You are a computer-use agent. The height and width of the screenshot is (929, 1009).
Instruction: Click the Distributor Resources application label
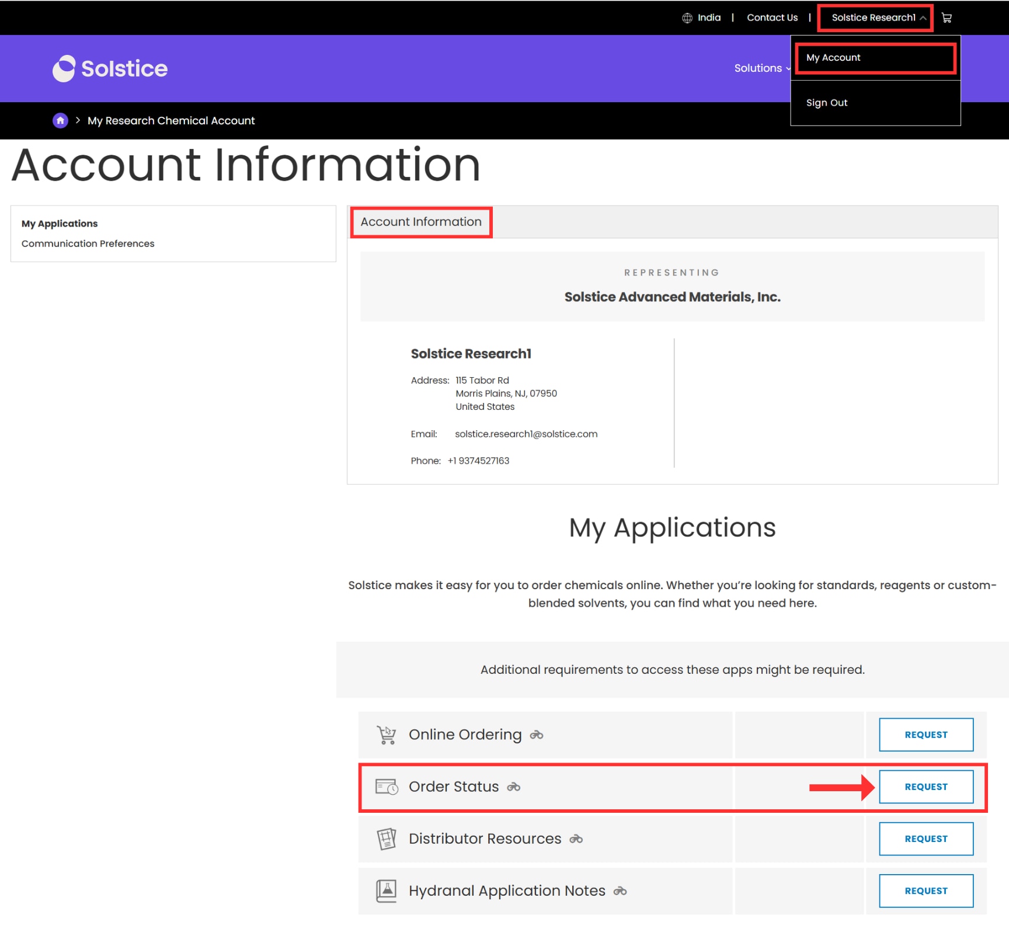[485, 838]
